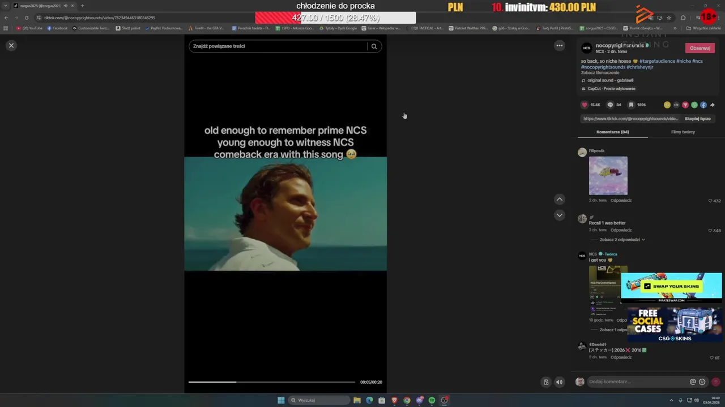Mute video with speaker icon
Viewport: 725px width, 407px height.
point(559,382)
